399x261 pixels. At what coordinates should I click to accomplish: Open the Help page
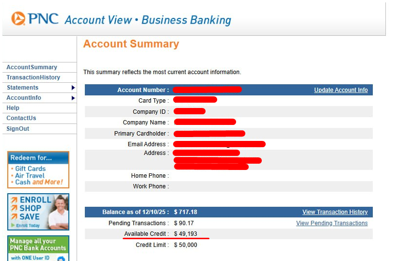coord(13,108)
